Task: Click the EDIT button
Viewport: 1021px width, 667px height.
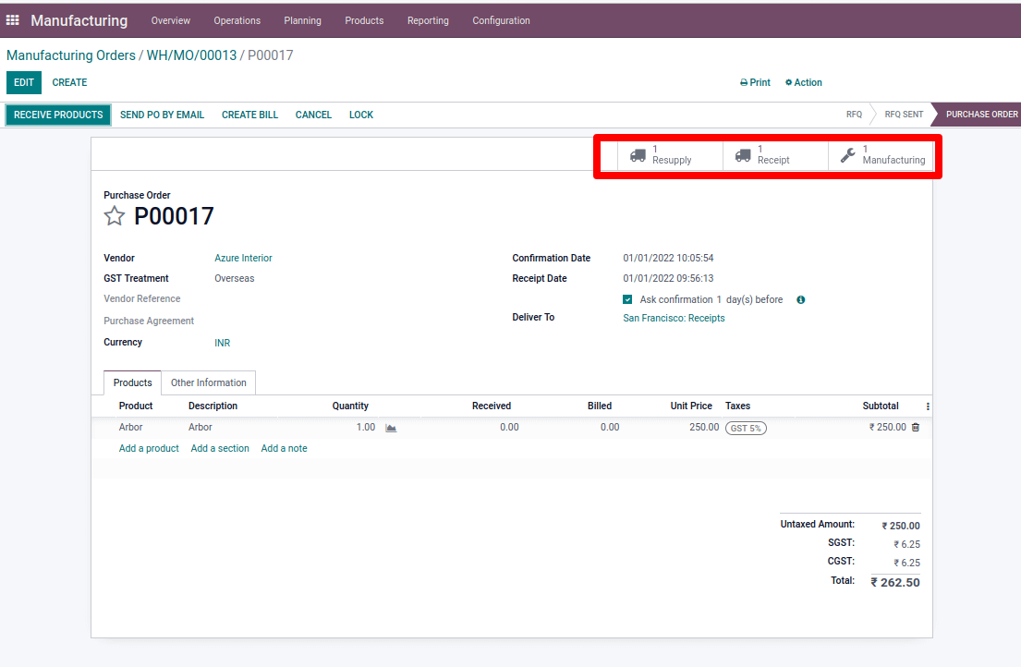Action: pyautogui.click(x=24, y=82)
